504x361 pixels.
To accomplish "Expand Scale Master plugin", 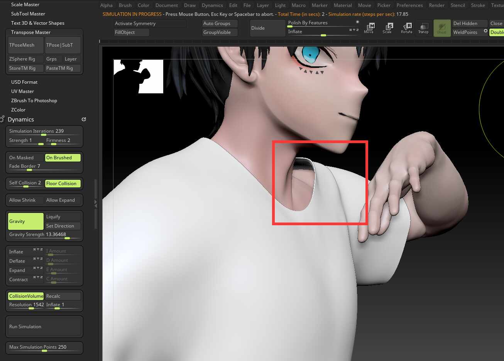I will pyautogui.click(x=25, y=5).
